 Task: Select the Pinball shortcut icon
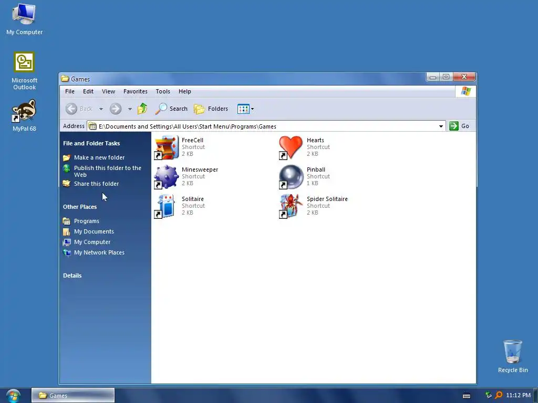(291, 177)
